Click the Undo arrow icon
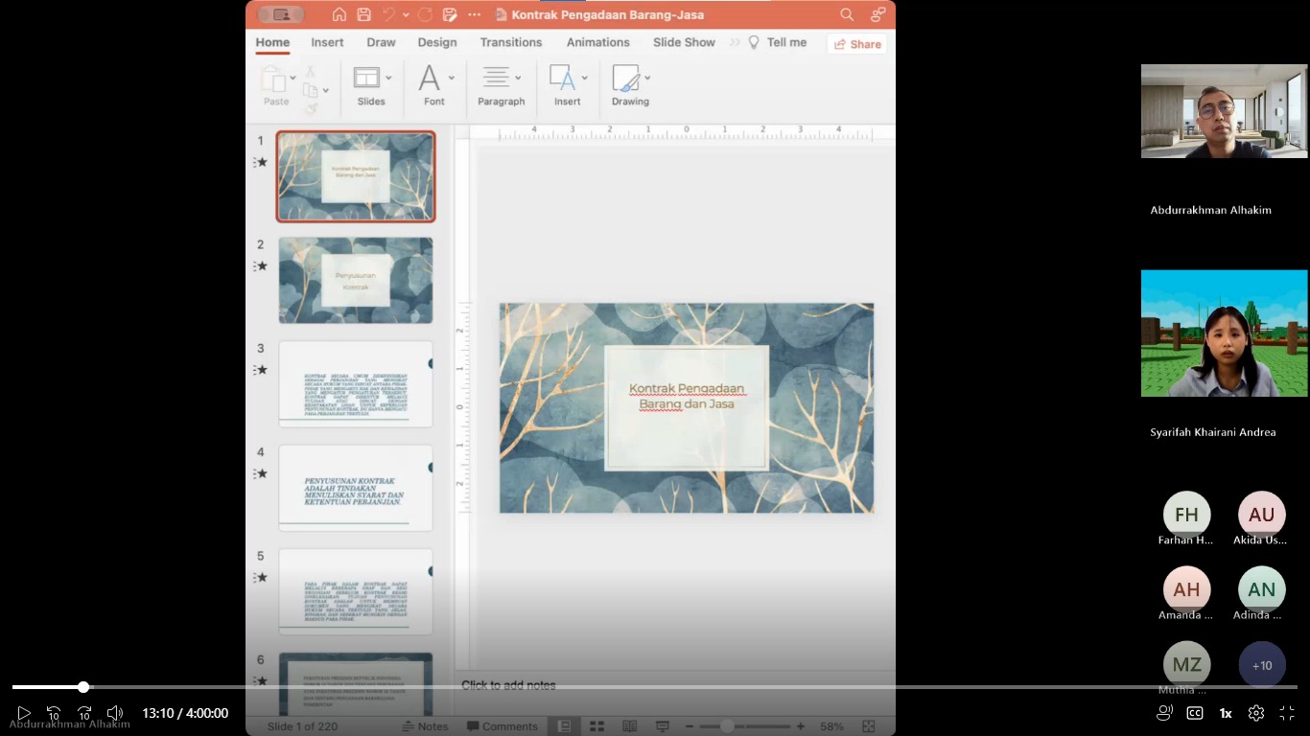The height and width of the screenshot is (736, 1310). tap(388, 14)
